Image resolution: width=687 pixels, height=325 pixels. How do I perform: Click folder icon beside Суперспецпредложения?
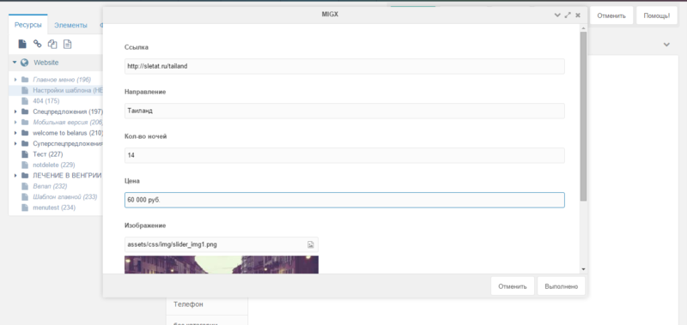tap(25, 143)
